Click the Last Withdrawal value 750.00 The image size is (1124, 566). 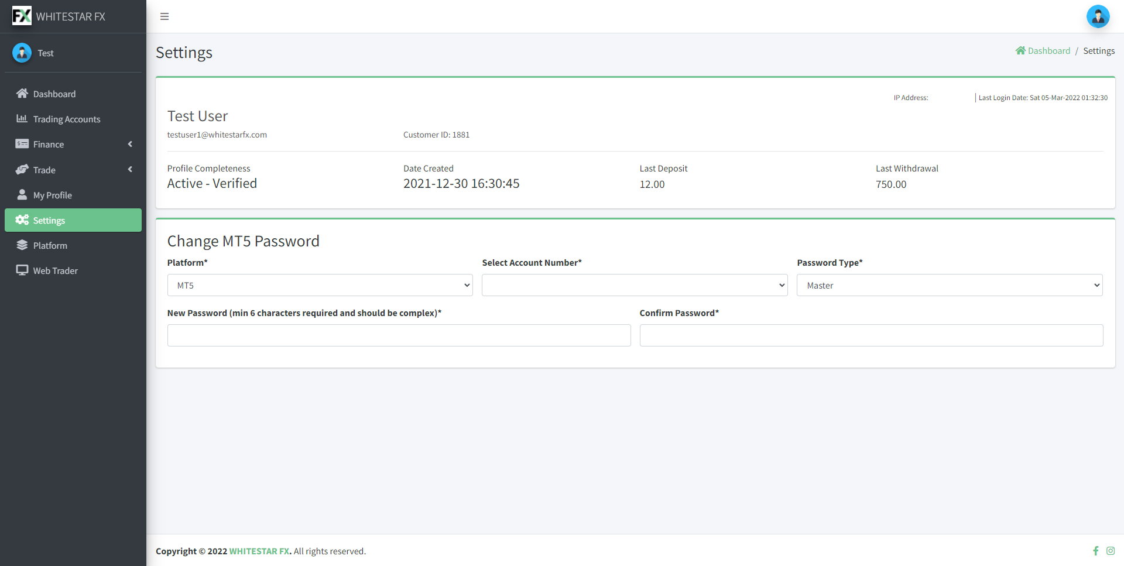click(891, 184)
